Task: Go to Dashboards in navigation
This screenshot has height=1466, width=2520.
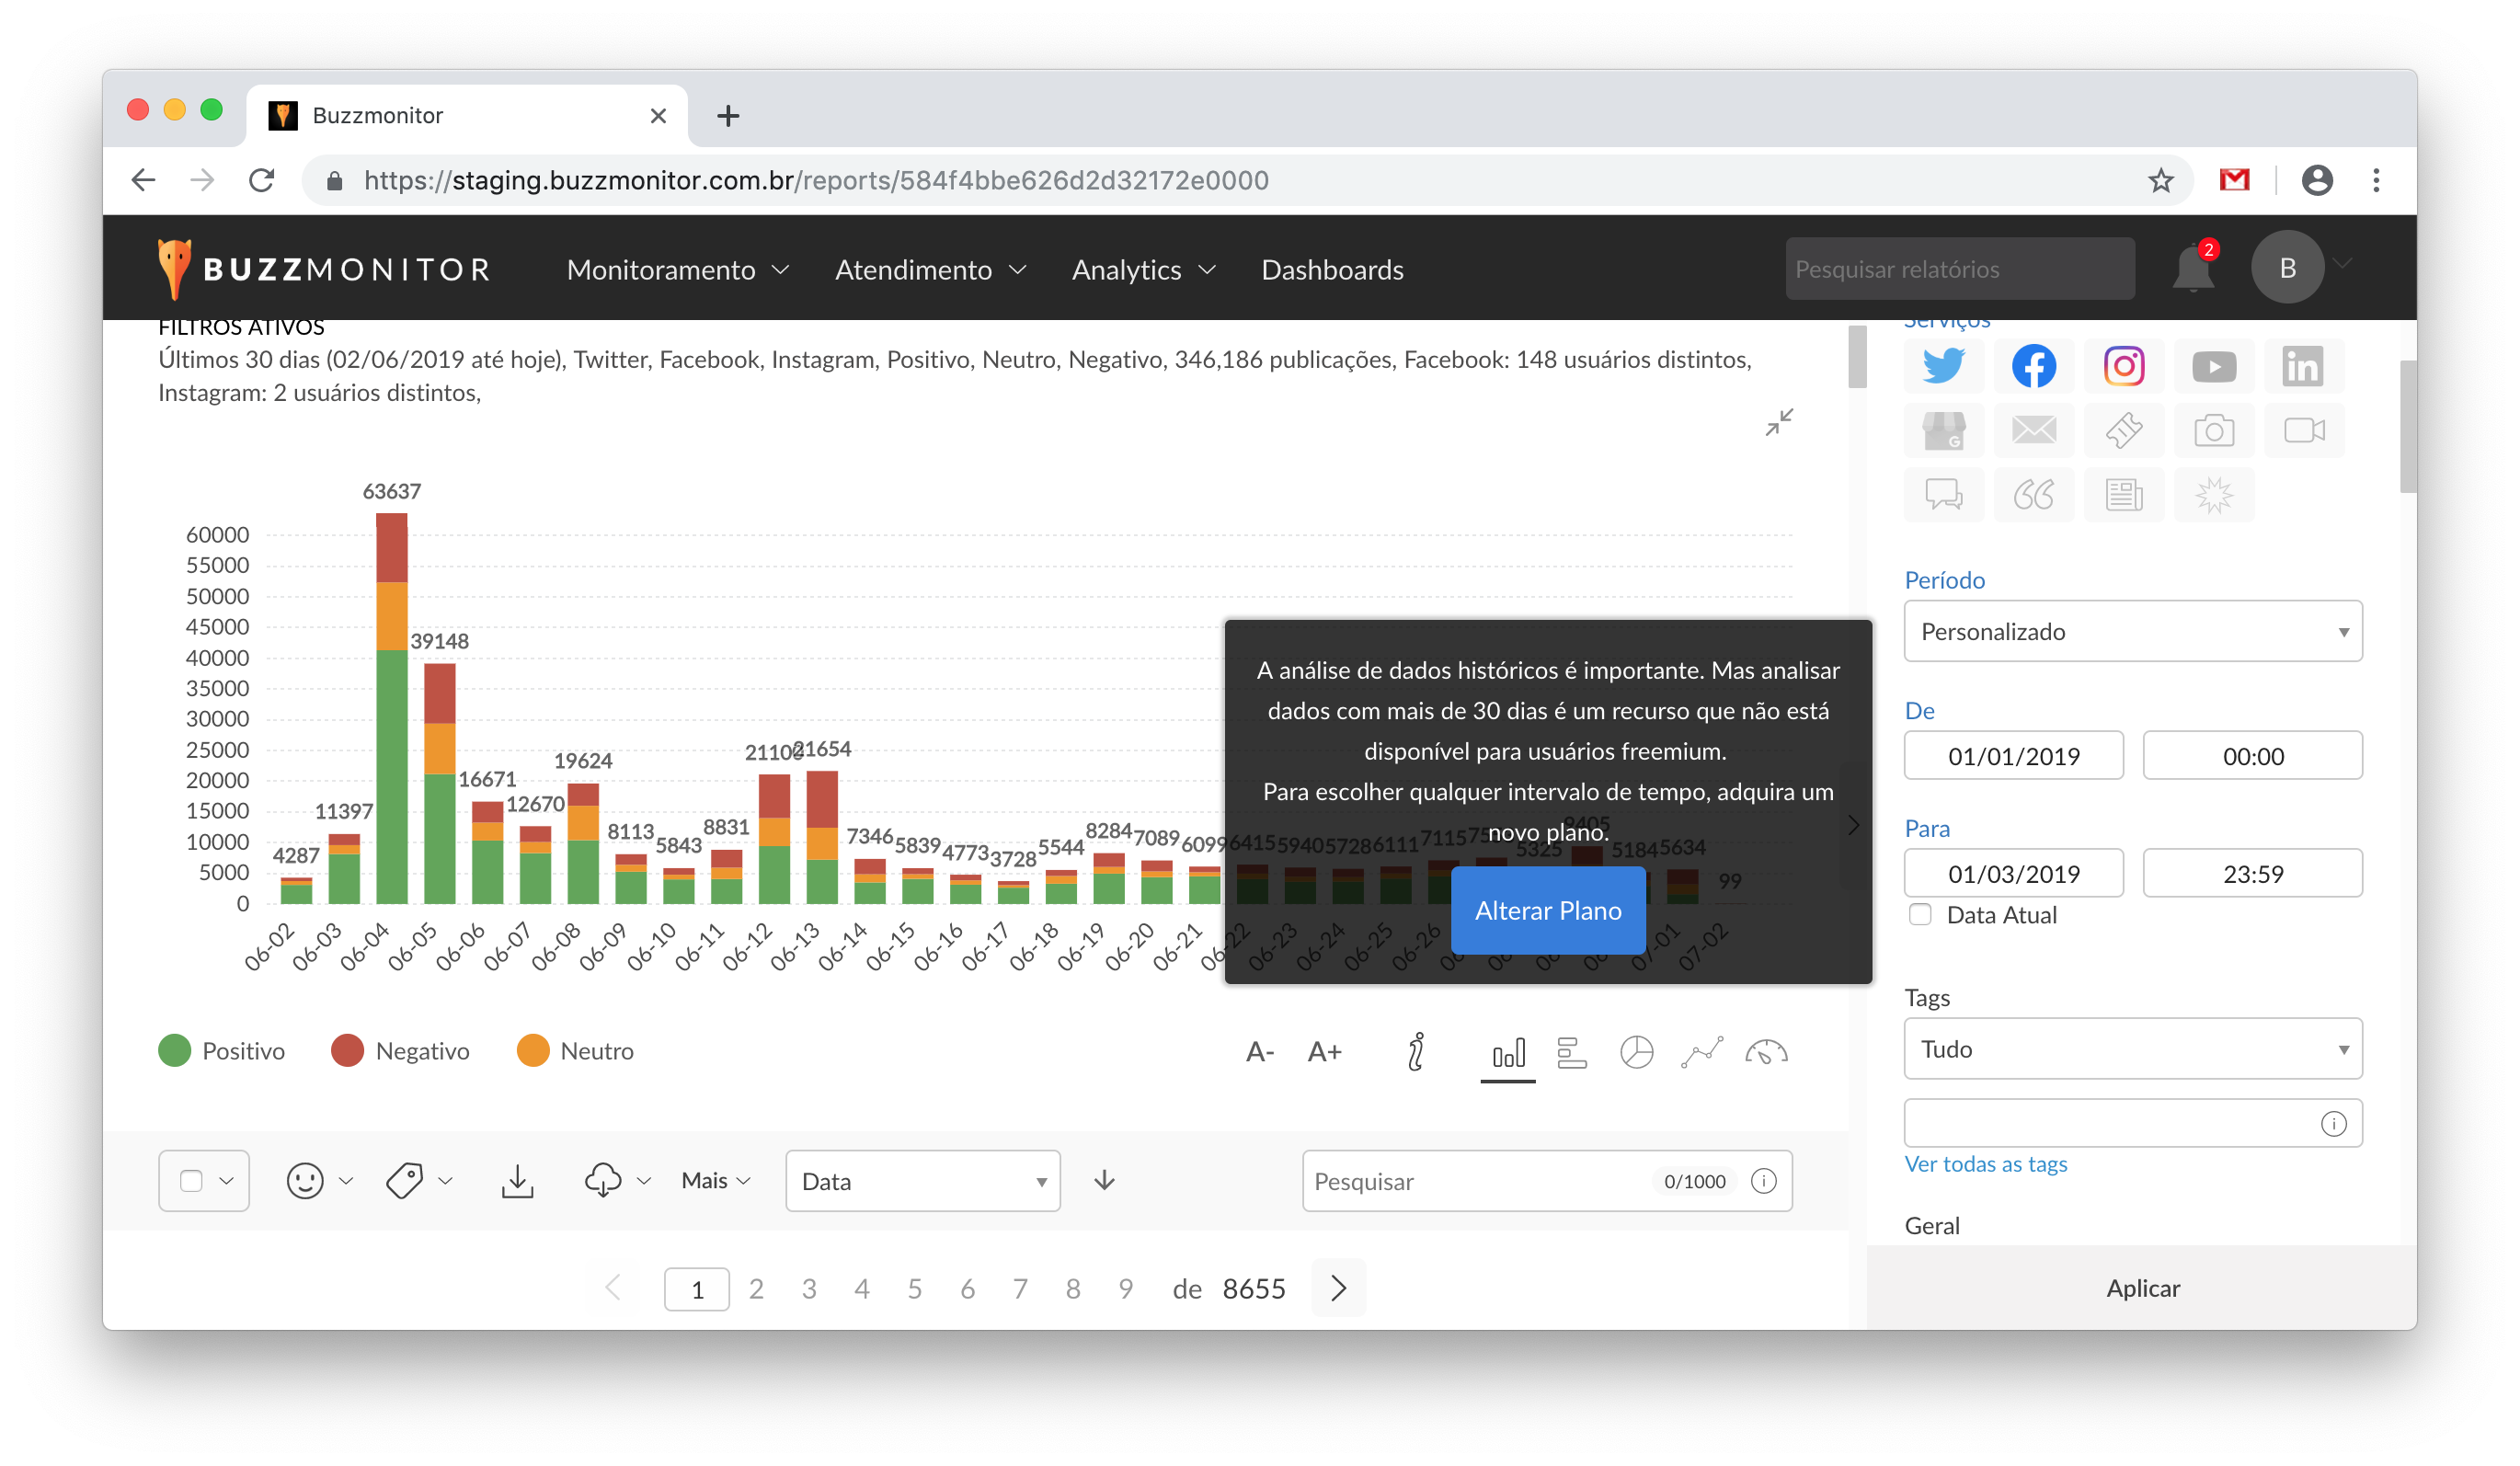Action: point(1332,270)
